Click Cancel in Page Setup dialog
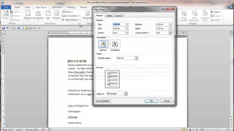Image resolution: width=234 pixels, height=131 pixels. click(x=166, y=101)
